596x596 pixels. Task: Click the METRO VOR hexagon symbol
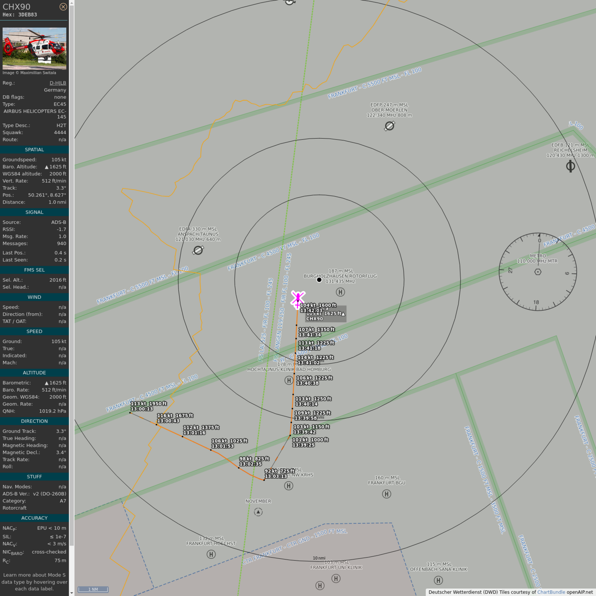point(538,272)
